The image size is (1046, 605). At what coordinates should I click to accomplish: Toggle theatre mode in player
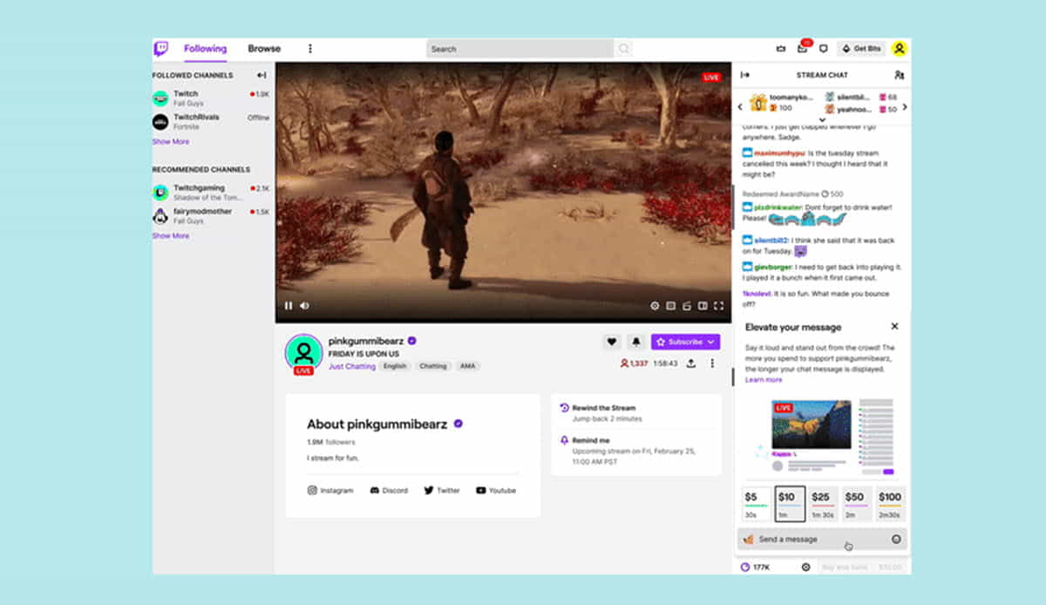pos(703,306)
